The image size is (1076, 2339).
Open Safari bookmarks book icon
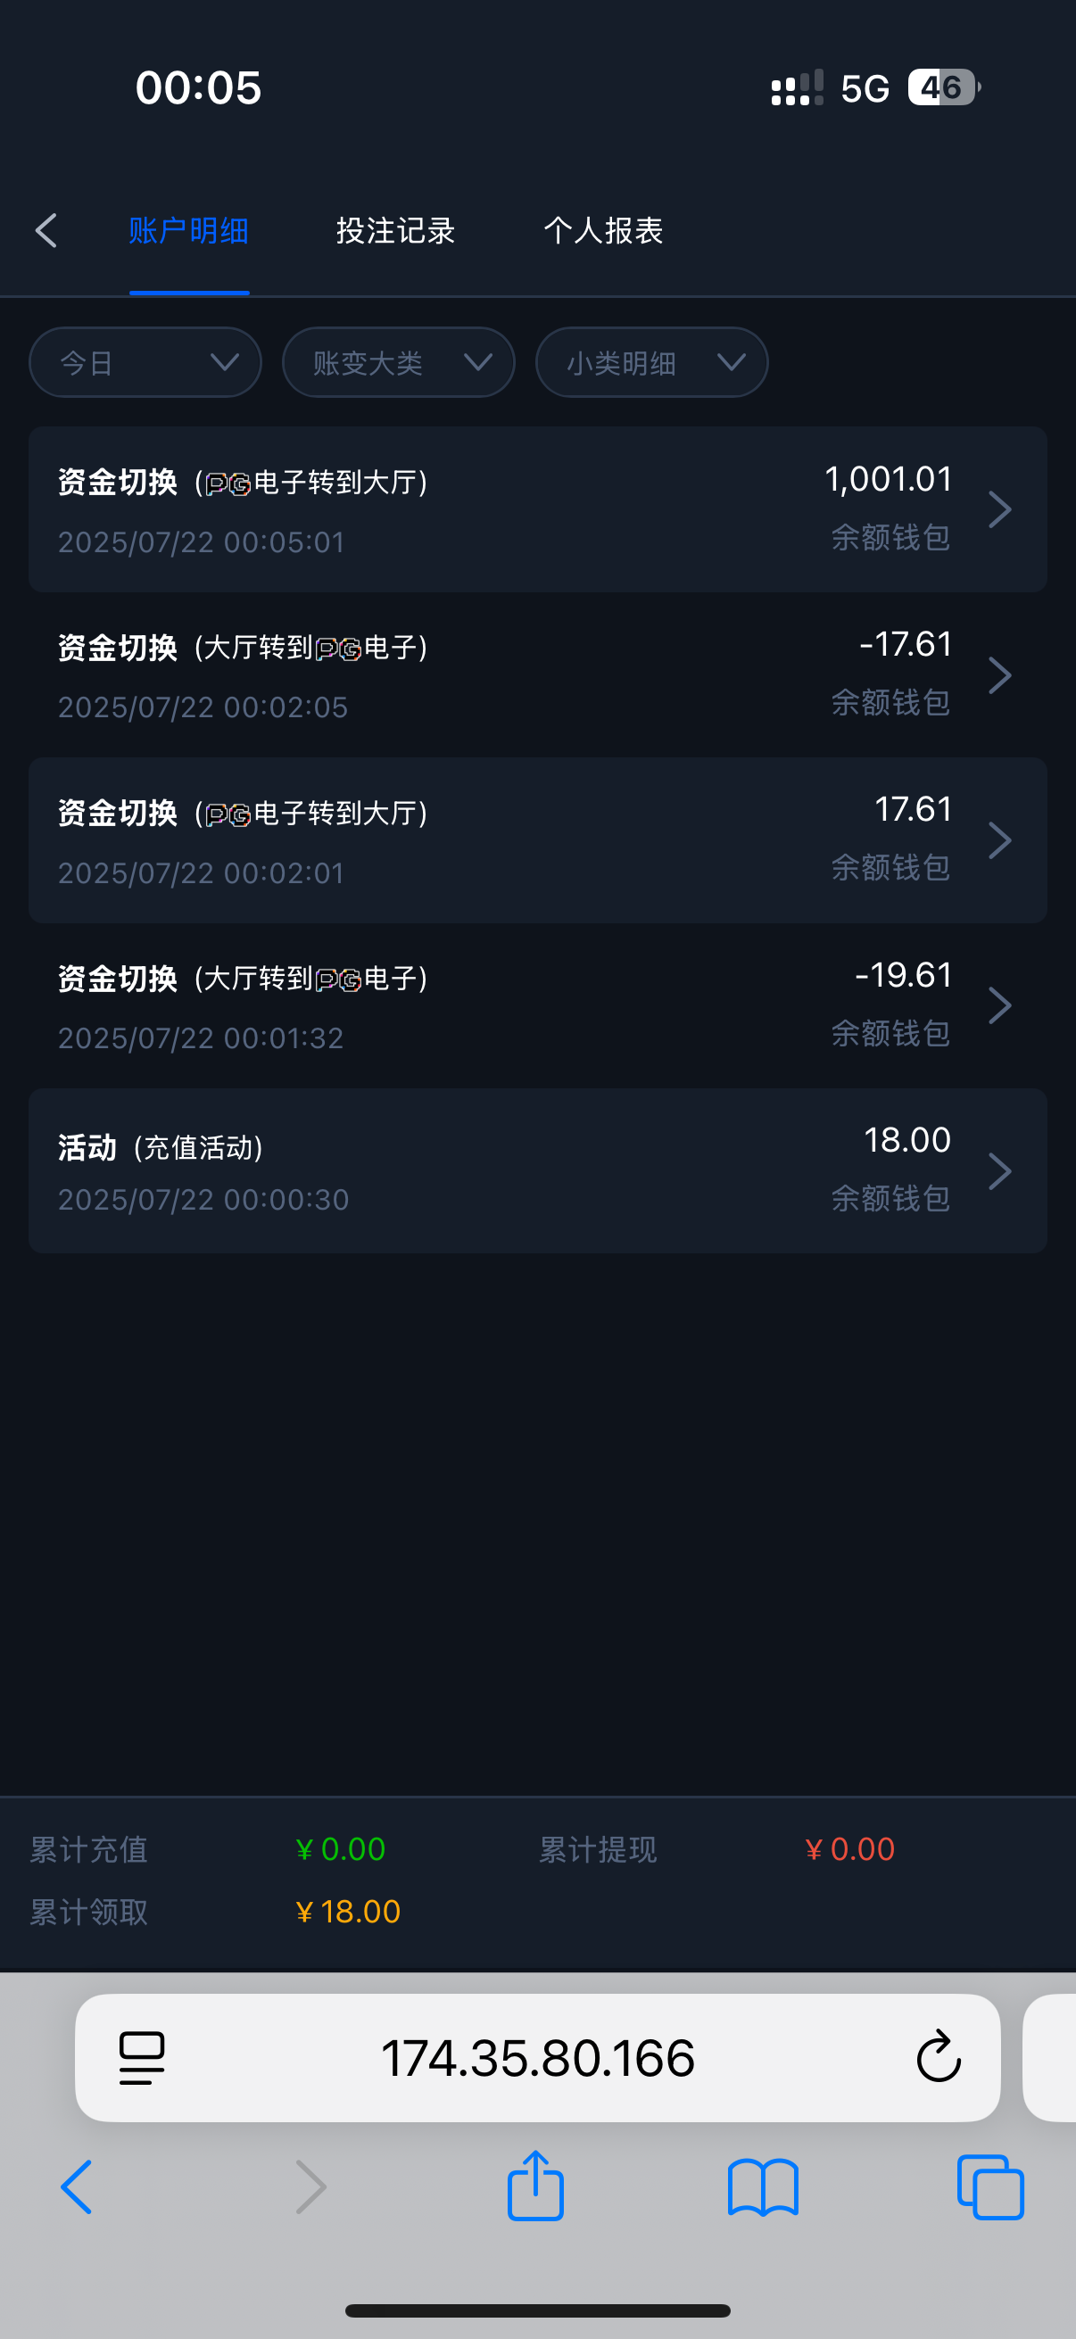click(x=762, y=2186)
